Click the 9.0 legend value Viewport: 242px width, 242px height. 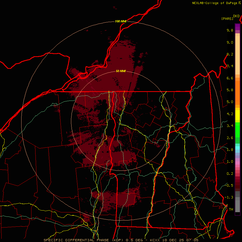pyautogui.click(x=230, y=42)
